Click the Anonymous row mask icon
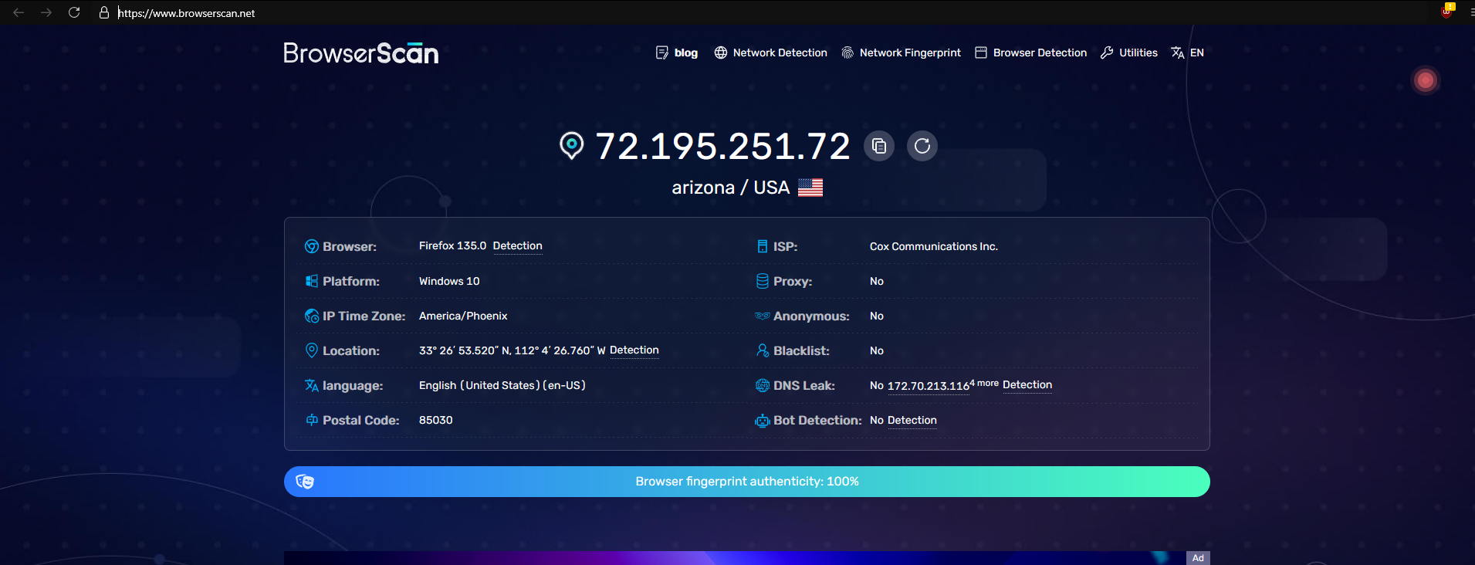Image resolution: width=1475 pixels, height=565 pixels. click(x=763, y=316)
